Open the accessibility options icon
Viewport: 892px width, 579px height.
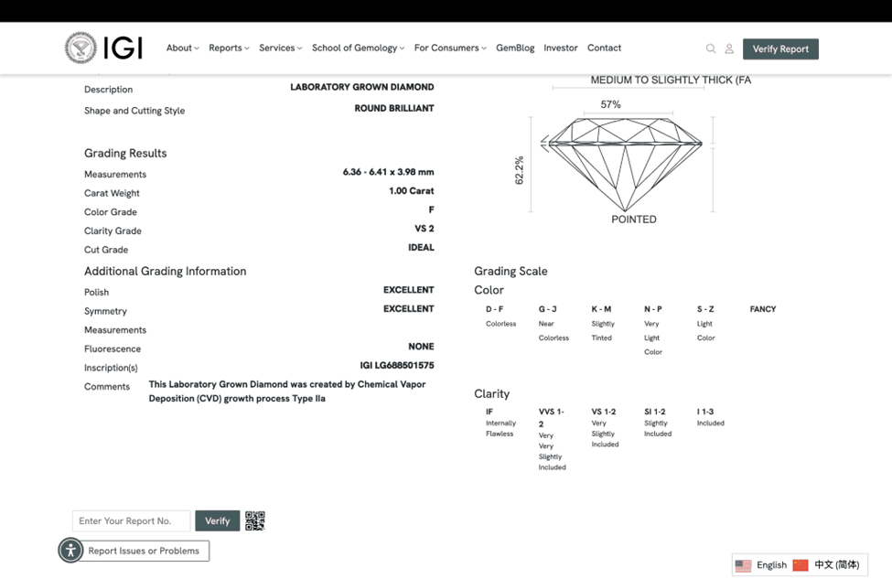click(x=70, y=550)
